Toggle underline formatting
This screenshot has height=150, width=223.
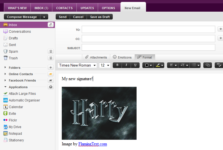[135, 65]
